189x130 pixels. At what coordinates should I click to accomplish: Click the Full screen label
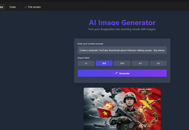point(34,7)
